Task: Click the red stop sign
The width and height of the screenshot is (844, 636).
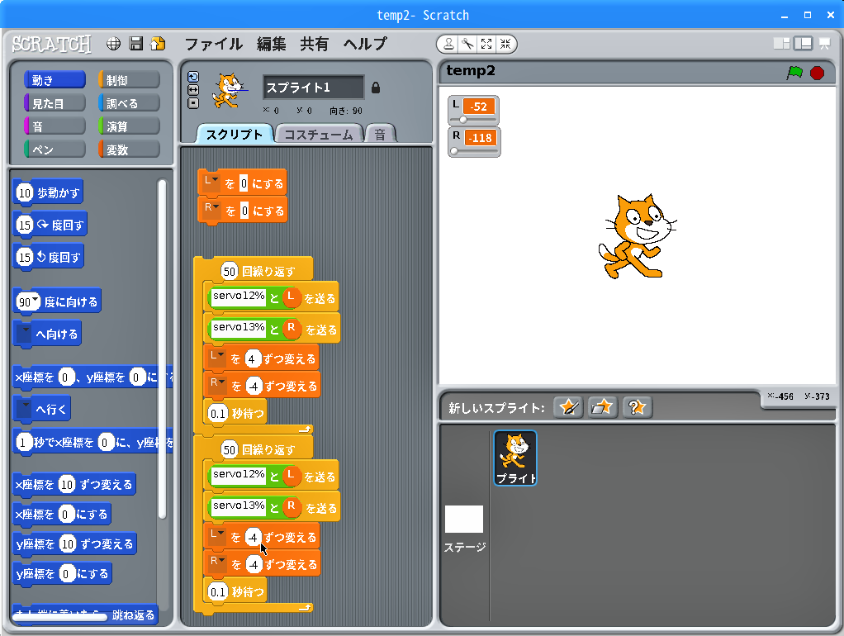Action: click(817, 73)
